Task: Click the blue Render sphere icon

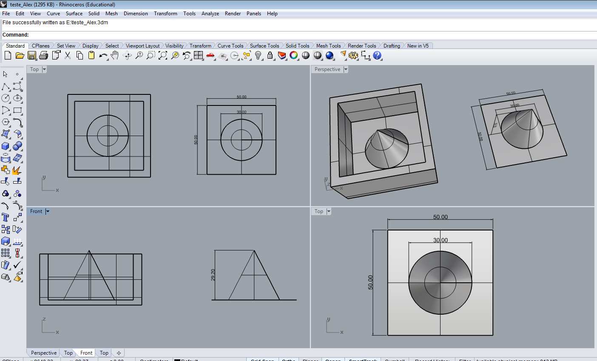Action: 330,55
